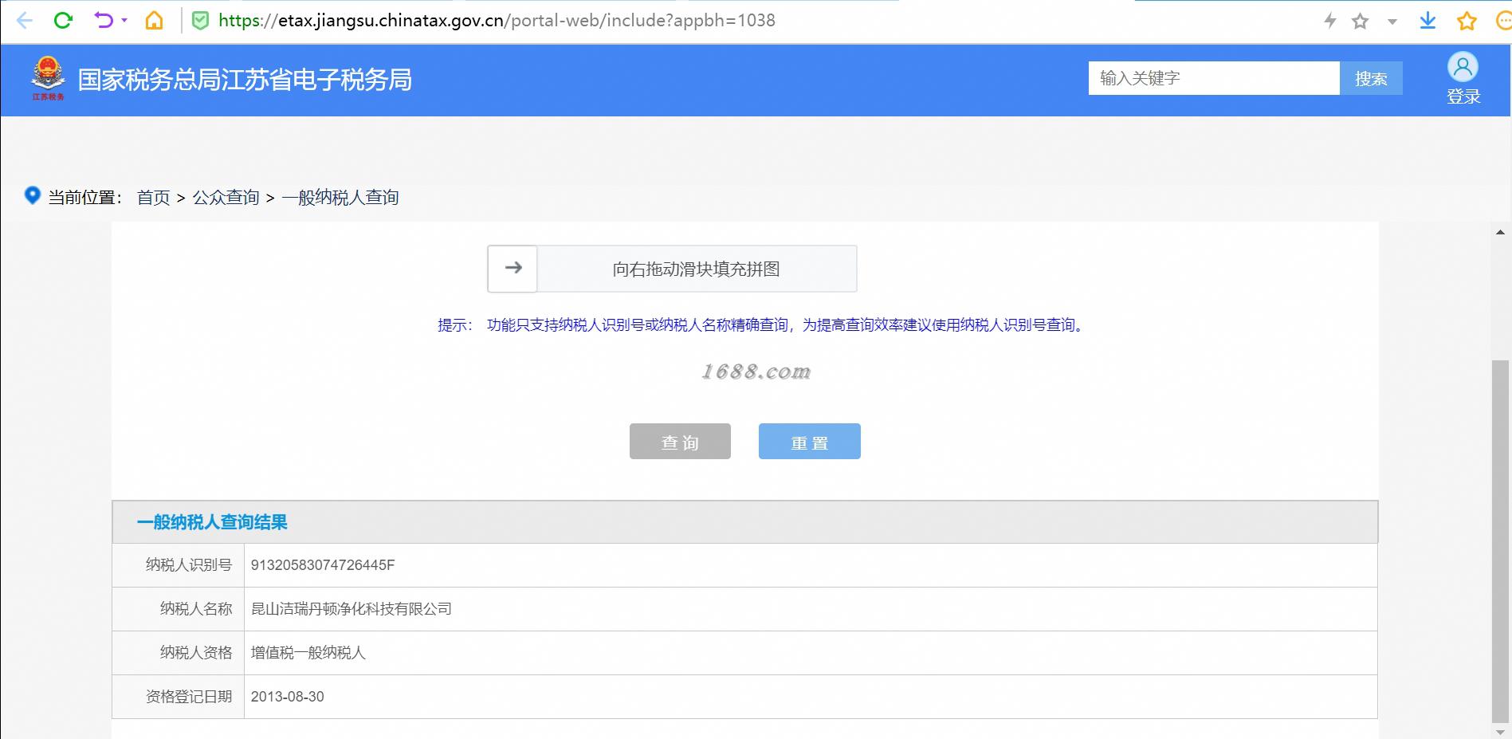Click the purple undo arrow icon
Image resolution: width=1512 pixels, height=739 pixels.
(104, 20)
